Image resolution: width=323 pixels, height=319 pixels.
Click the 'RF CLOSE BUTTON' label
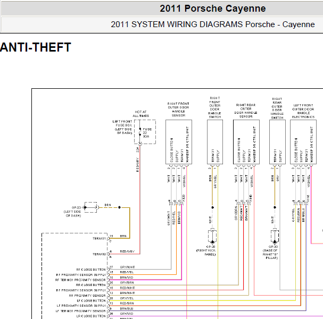pos(91,270)
